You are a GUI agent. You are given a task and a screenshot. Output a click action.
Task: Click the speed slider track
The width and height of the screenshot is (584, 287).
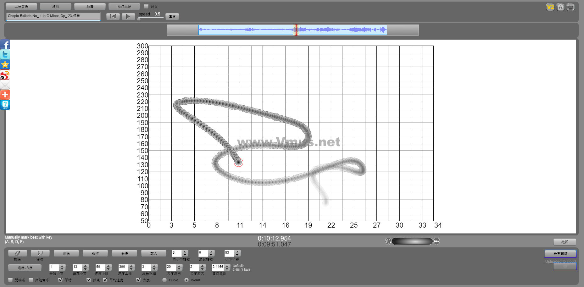point(152,18)
